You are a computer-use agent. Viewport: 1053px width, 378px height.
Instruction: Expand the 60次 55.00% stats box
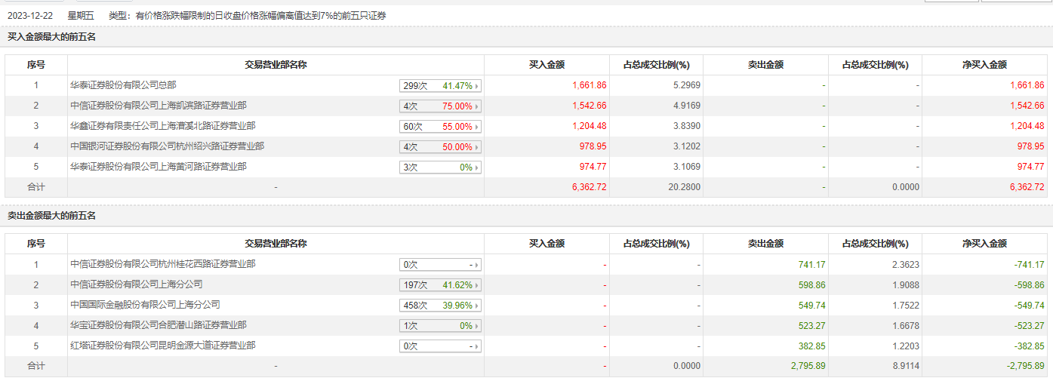coord(441,127)
